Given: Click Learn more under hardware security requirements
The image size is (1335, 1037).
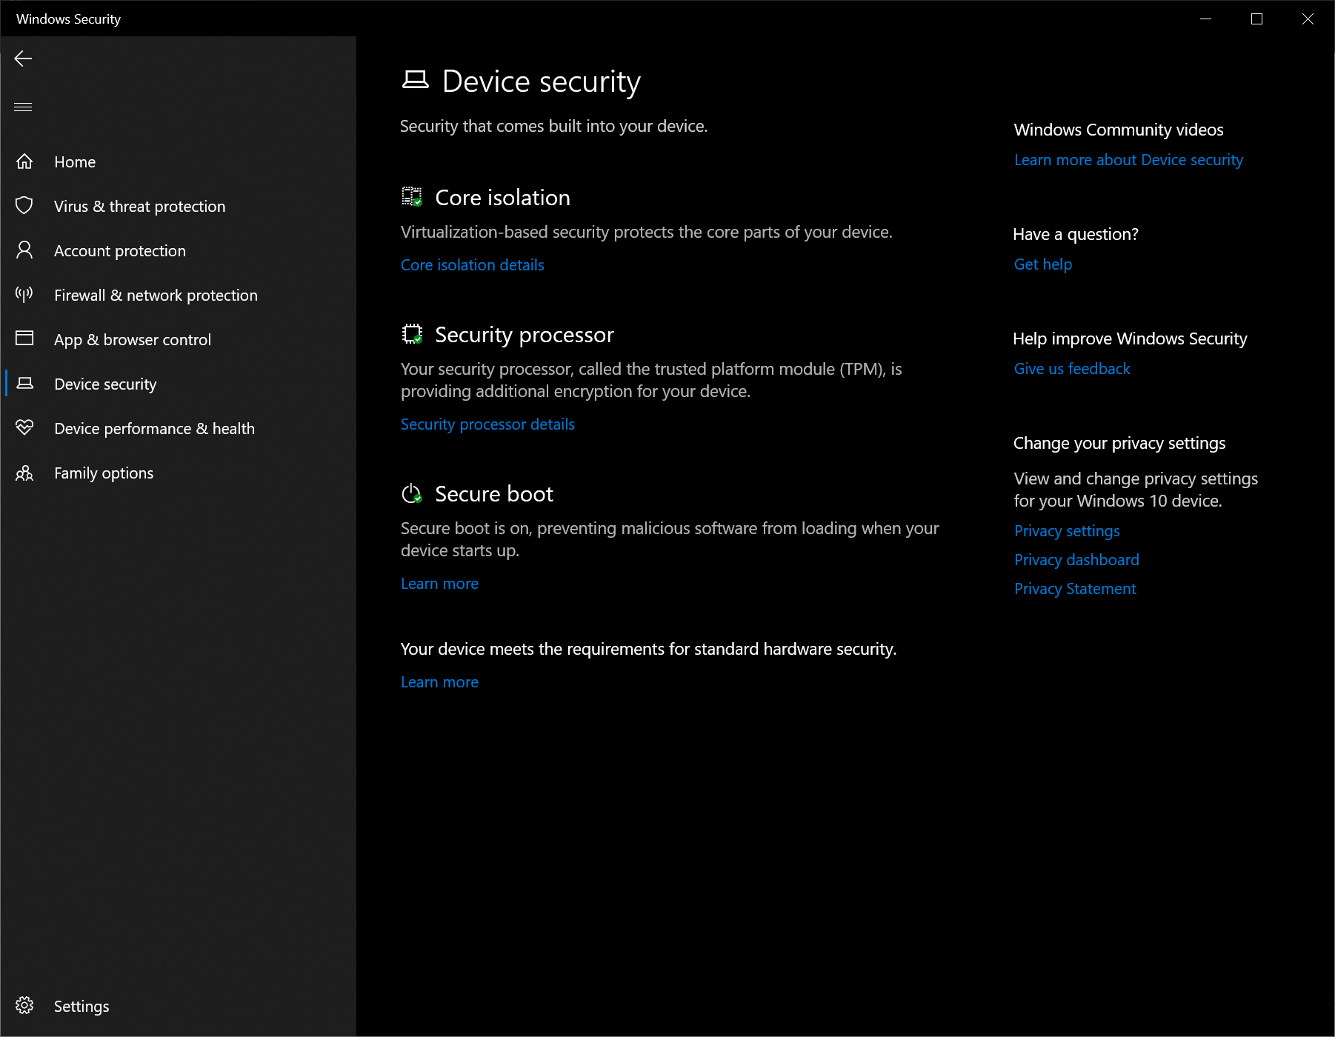Looking at the screenshot, I should [439, 682].
